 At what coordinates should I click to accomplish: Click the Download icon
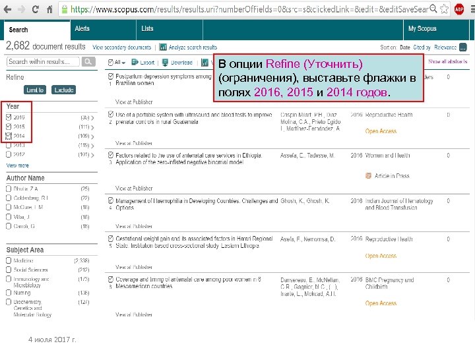(165, 63)
